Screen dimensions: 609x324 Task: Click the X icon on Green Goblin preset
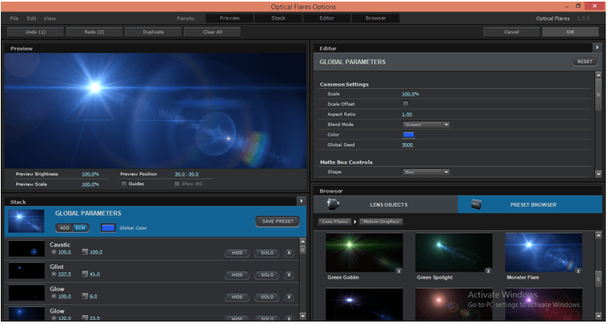[x=398, y=271]
